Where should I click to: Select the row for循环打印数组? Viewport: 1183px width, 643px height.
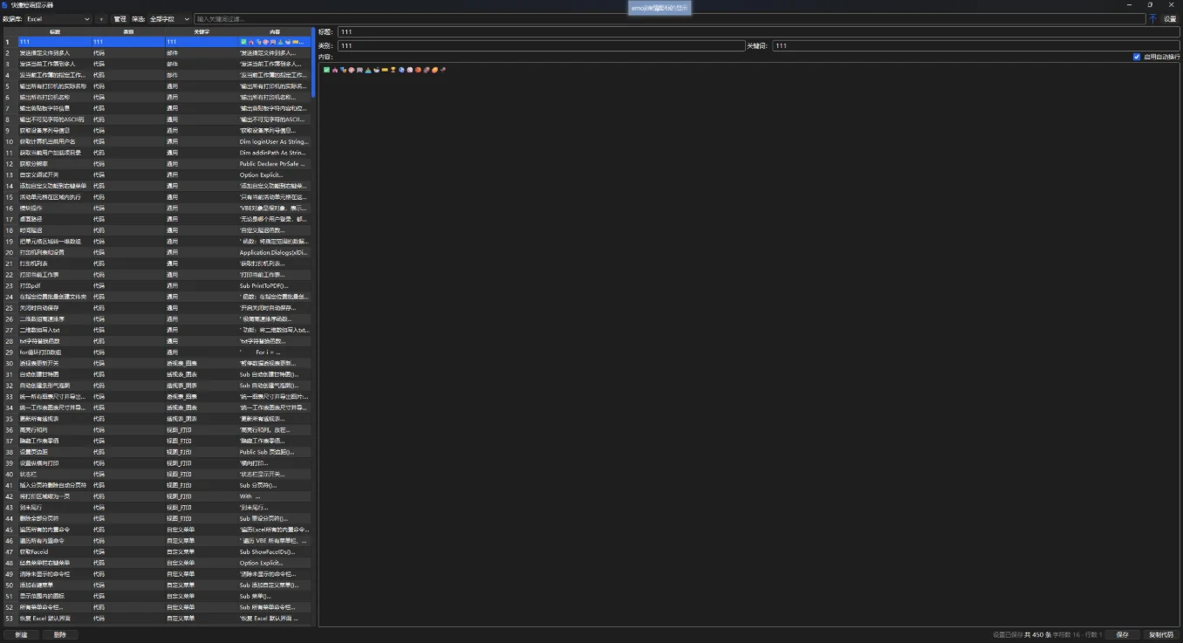pyautogui.click(x=157, y=352)
